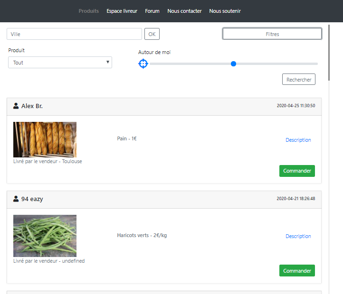The image size is (343, 294).
Task: Click the Autour de moi slider handle
Action: [233, 64]
